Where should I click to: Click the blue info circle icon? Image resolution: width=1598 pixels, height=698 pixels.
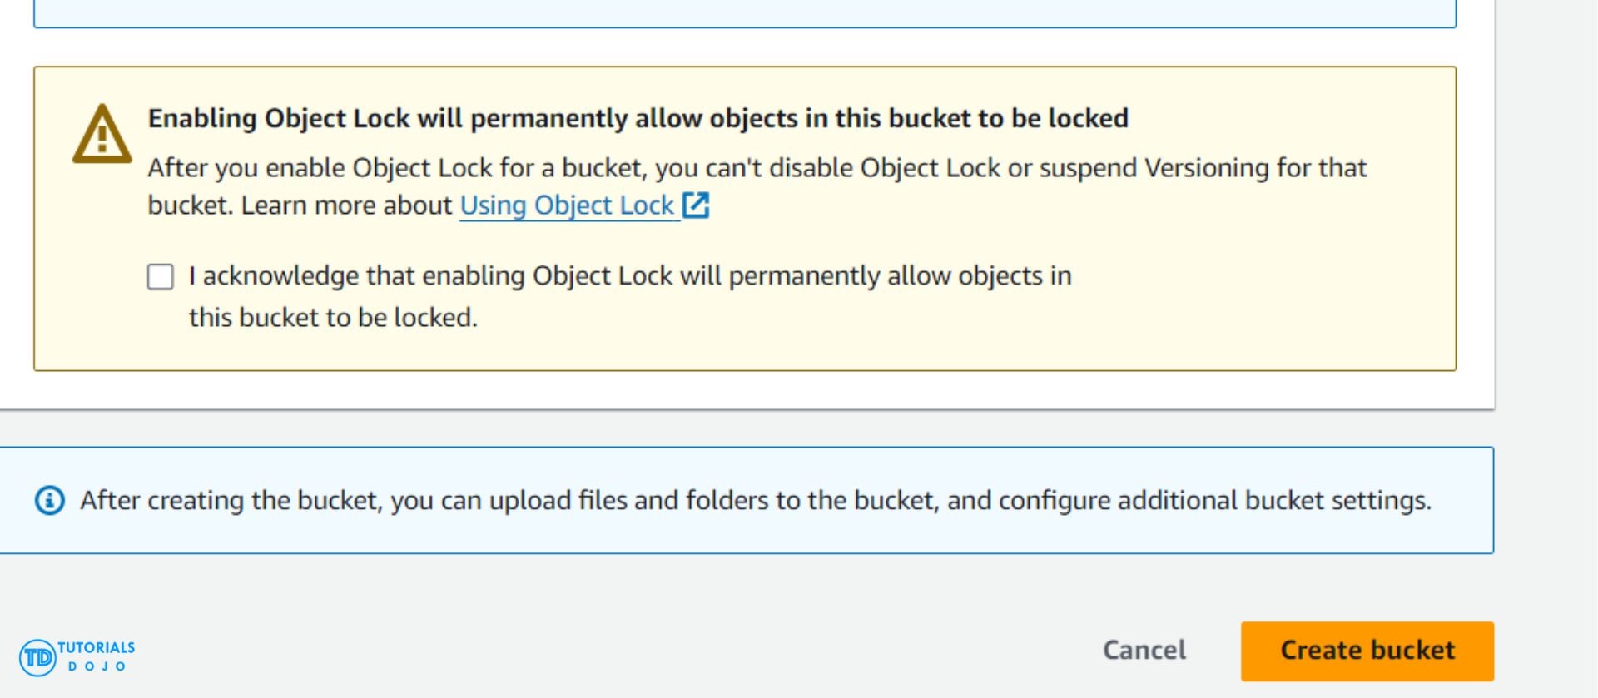coord(49,500)
